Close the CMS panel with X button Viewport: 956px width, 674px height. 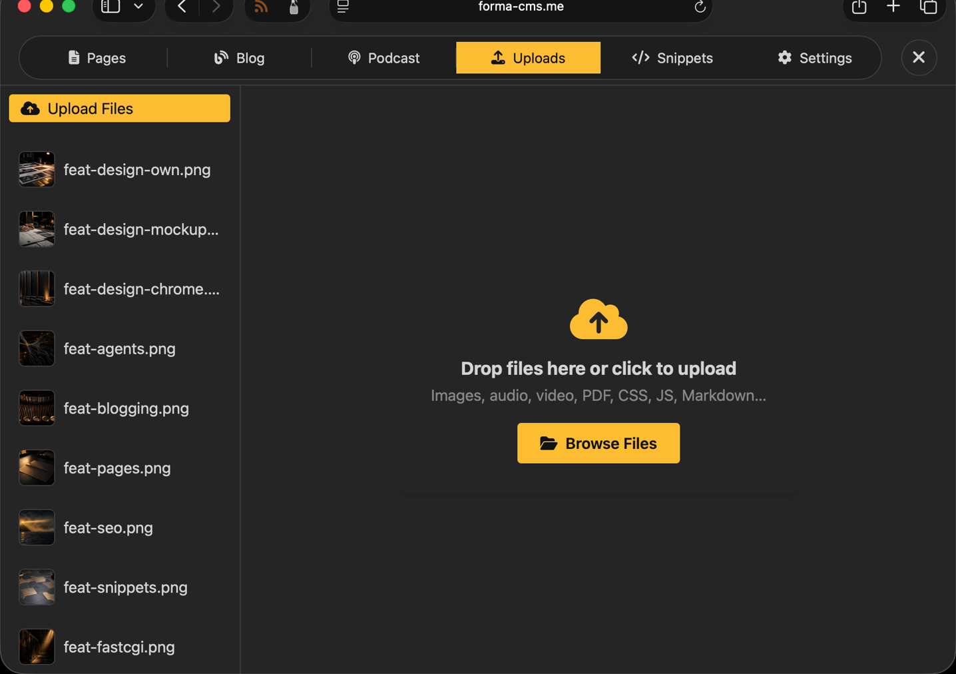pos(919,57)
